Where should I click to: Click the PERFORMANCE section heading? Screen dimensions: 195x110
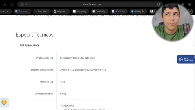point(30,46)
